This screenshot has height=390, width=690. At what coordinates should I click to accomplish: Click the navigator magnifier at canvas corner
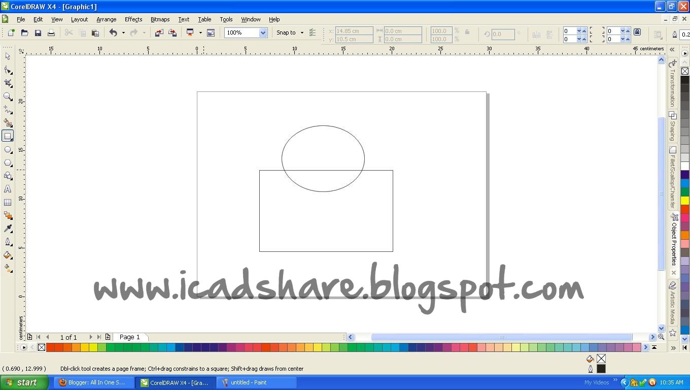coord(661,337)
